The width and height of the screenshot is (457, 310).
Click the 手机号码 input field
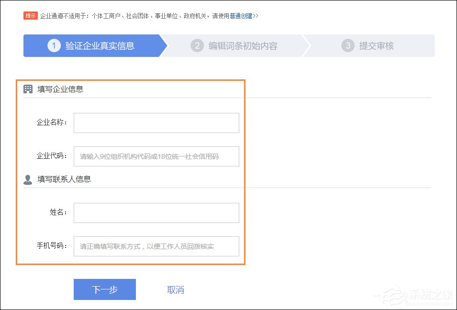tap(156, 246)
